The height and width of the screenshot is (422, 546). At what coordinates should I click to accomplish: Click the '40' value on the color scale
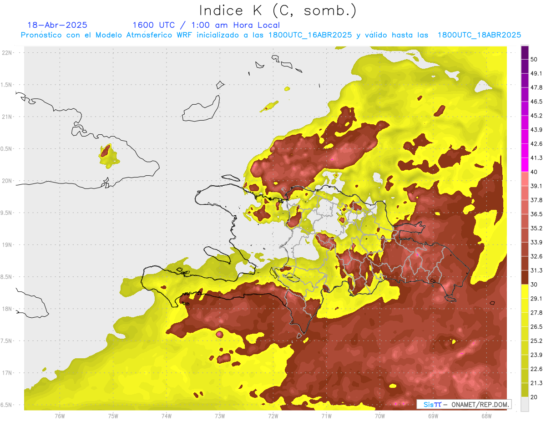coord(534,172)
